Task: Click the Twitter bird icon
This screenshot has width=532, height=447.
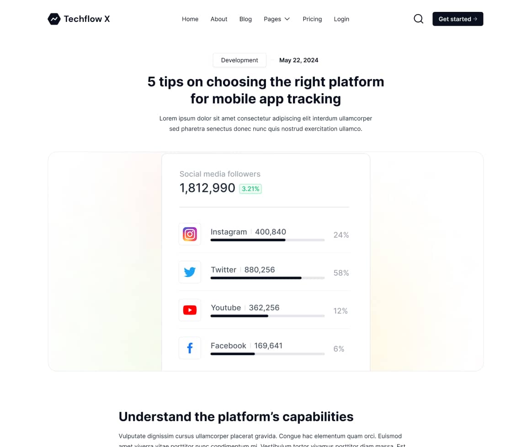Action: click(190, 272)
